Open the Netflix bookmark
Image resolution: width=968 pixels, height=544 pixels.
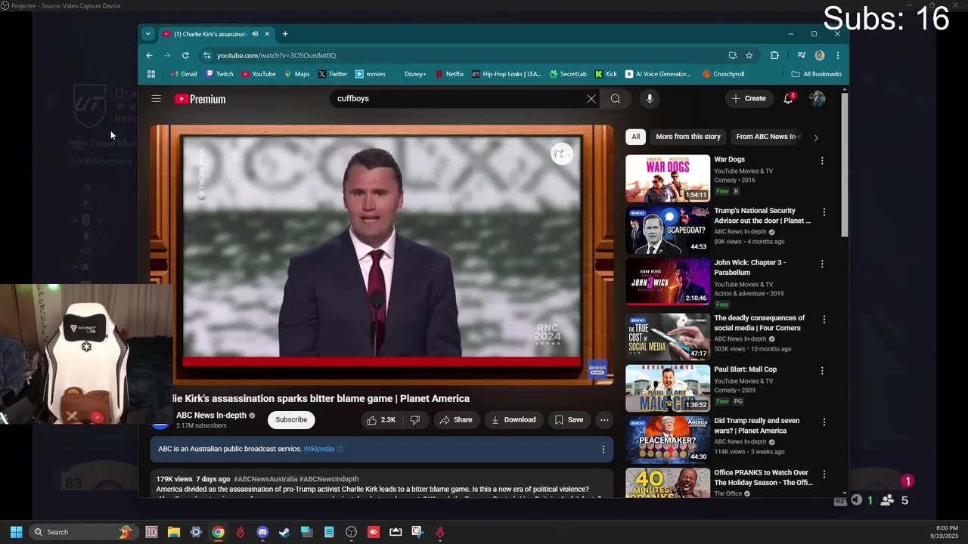449,74
